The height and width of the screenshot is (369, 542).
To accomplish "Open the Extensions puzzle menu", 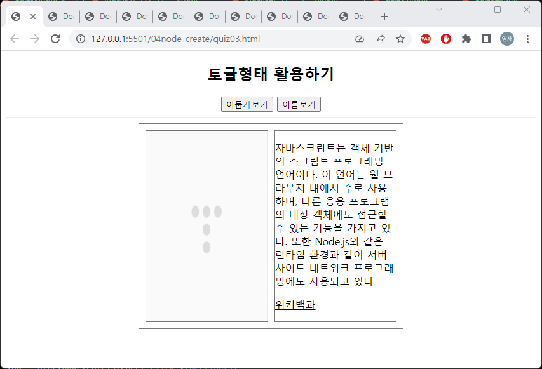I will point(466,39).
